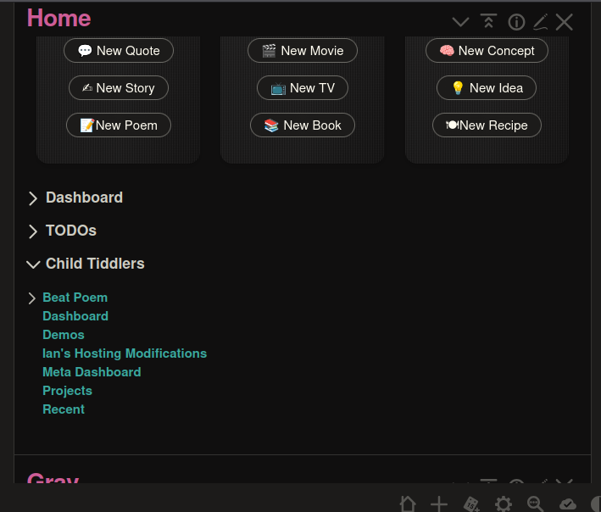Screen dimensions: 601x512
Task: Click the home icon in bottom toolbar
Action: click(x=408, y=504)
